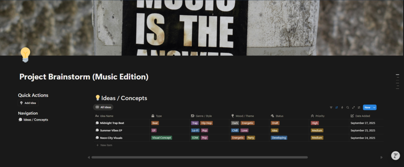This screenshot has width=404, height=167.
Task: Click the assistant face icon at bottom right
Action: point(396,156)
